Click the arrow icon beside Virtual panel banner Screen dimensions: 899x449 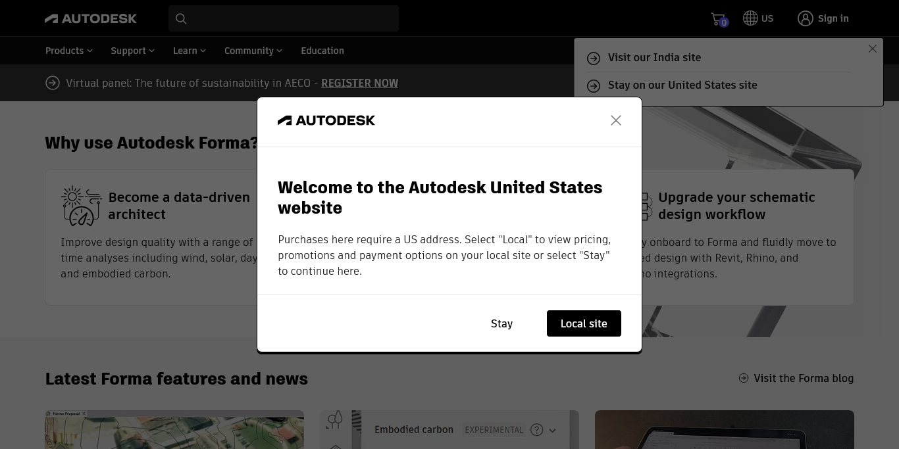(53, 83)
